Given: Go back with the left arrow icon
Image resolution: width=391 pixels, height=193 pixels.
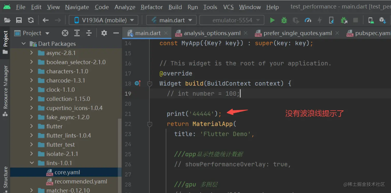Looking at the screenshot, I should (x=46, y=20).
